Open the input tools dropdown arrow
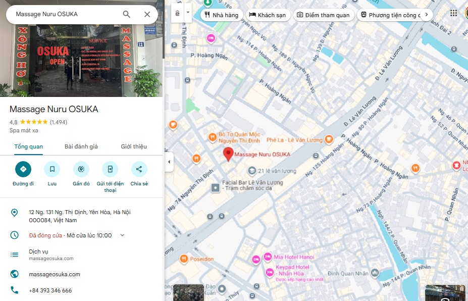 (188, 13)
